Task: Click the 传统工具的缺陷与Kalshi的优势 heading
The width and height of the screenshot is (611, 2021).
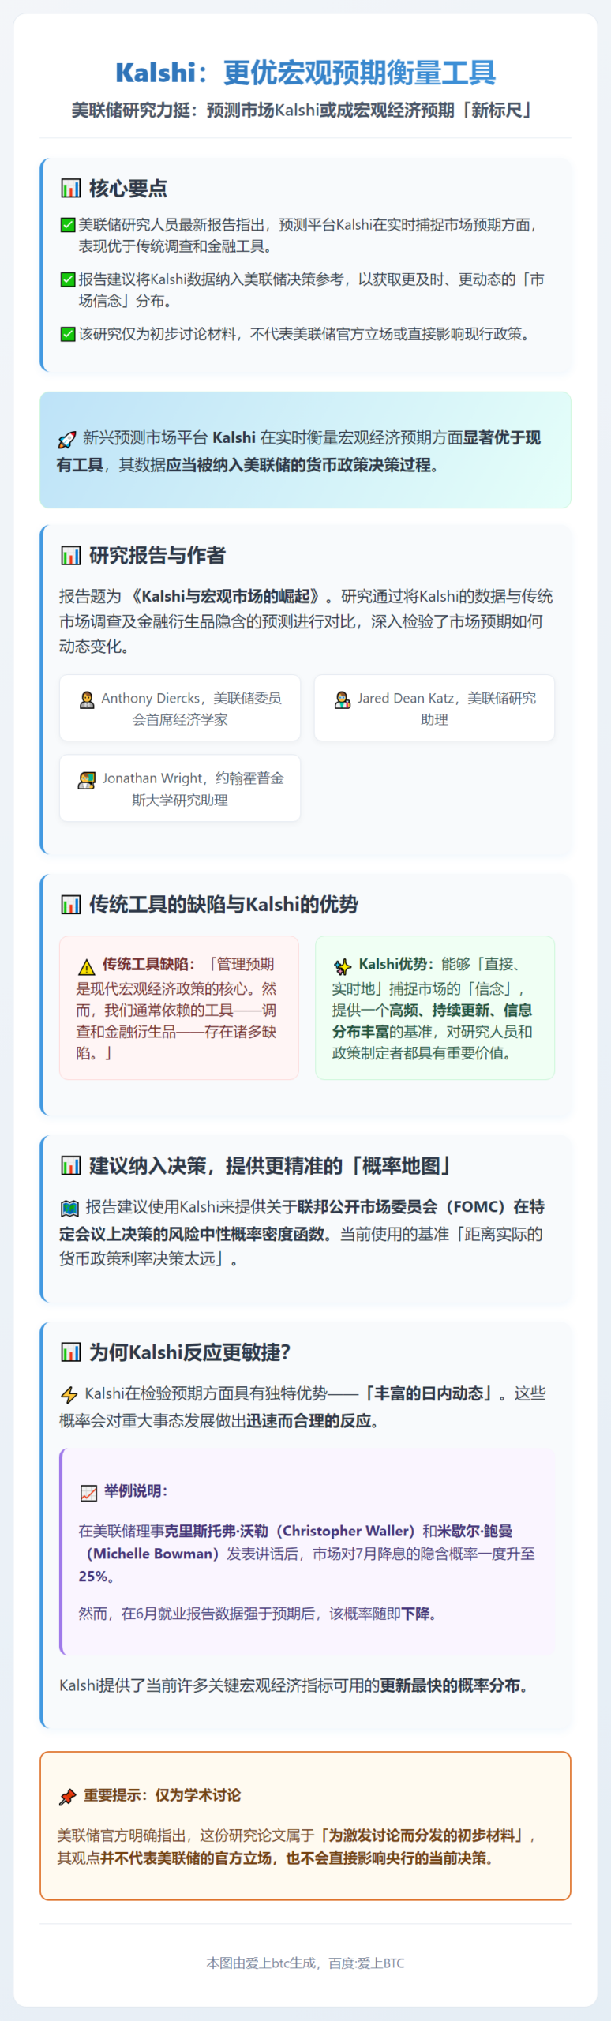Action: click(223, 905)
